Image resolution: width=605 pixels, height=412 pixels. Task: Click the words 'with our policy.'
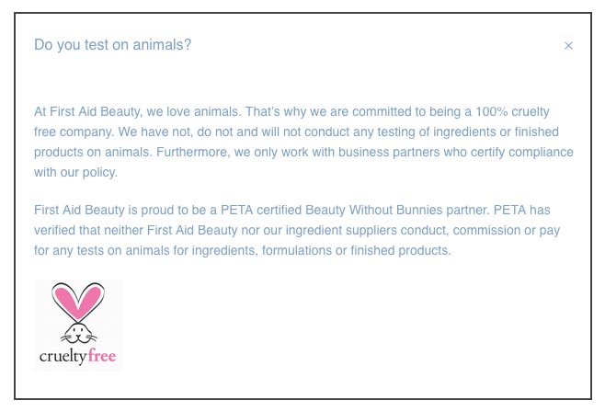75,172
